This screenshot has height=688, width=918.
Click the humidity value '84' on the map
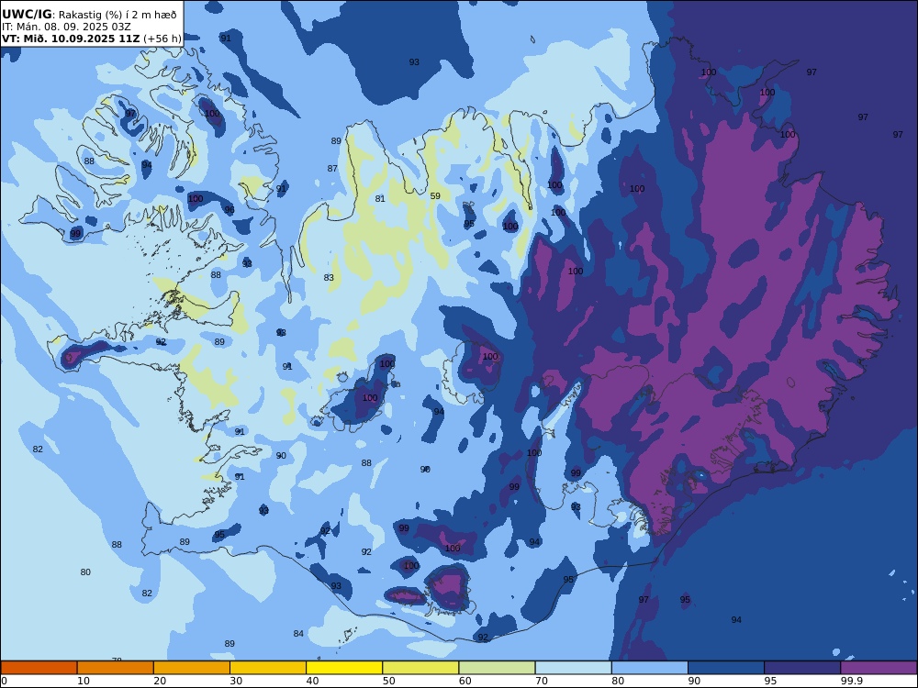pos(298,634)
